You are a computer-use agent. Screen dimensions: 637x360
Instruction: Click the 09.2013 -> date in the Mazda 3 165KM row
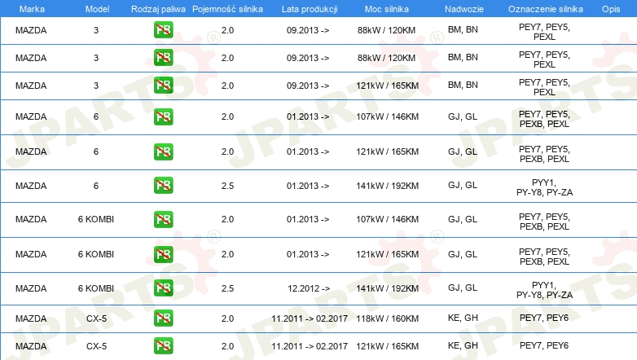(x=308, y=86)
